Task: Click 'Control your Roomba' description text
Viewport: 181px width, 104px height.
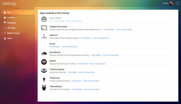Action: [57, 72]
